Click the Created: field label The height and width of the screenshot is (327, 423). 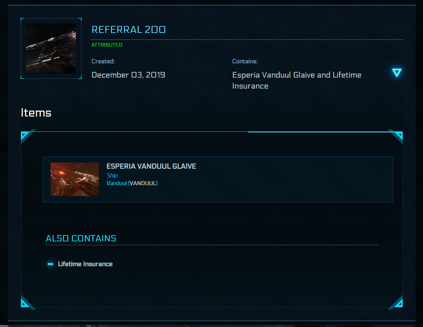click(103, 61)
